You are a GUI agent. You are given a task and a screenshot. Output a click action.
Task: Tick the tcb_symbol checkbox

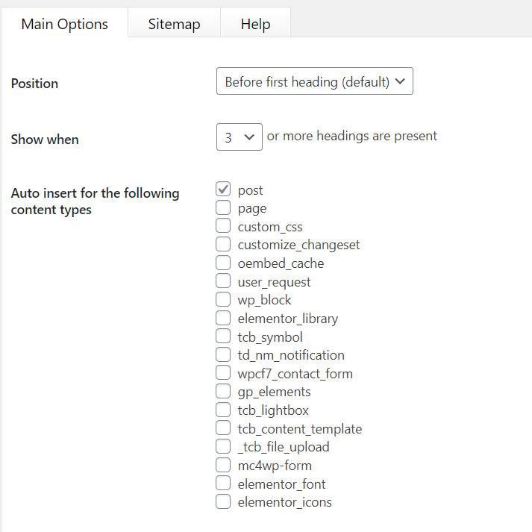(223, 337)
